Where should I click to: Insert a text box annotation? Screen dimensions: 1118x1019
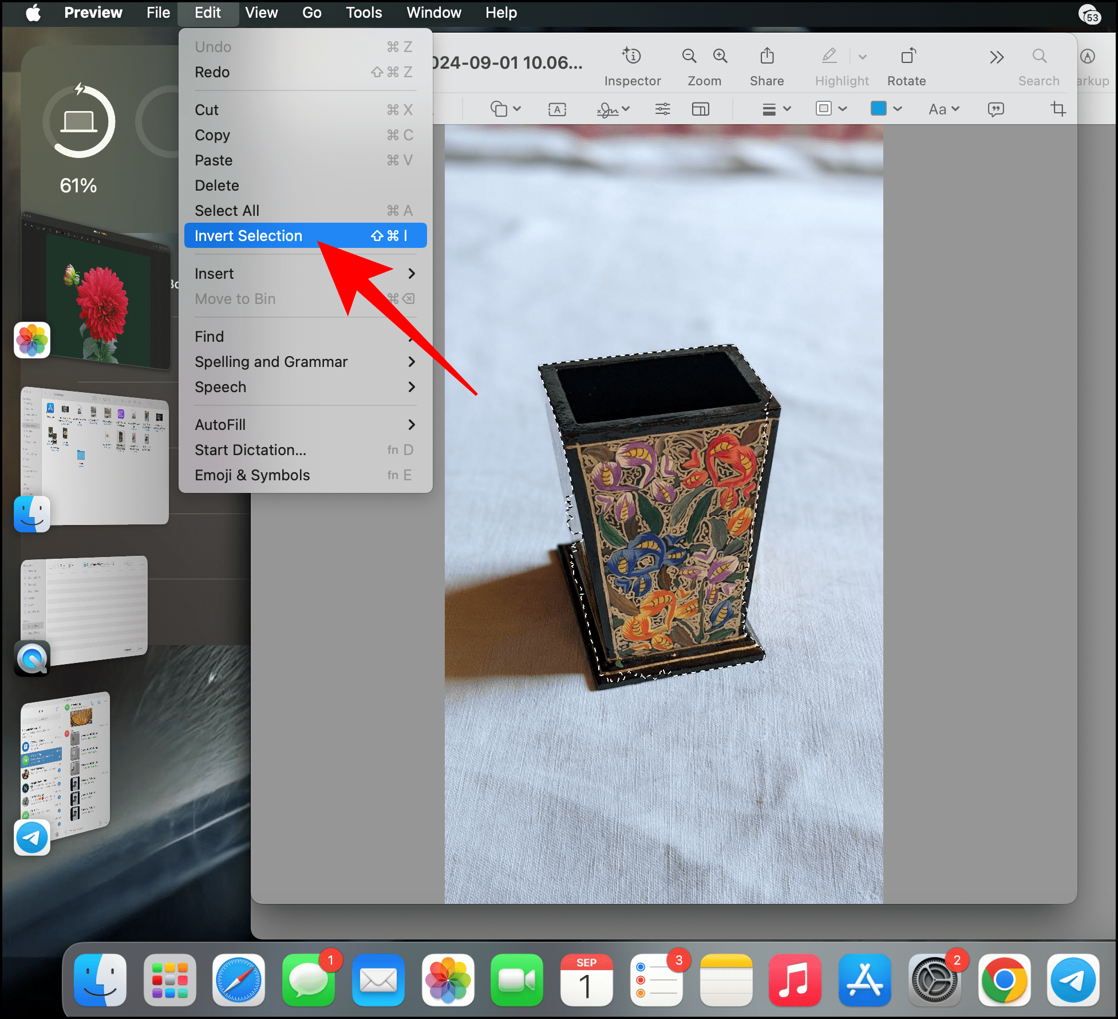557,109
